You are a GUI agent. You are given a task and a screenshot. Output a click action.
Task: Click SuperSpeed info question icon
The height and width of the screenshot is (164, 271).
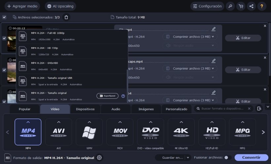point(123,96)
